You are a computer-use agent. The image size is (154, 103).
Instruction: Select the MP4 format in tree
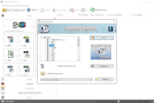click(x=52, y=42)
